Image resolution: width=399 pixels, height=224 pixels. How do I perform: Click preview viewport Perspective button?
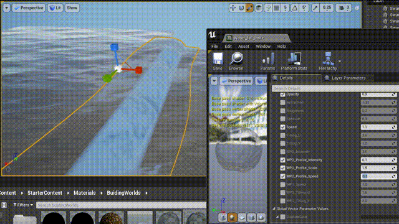(x=236, y=81)
